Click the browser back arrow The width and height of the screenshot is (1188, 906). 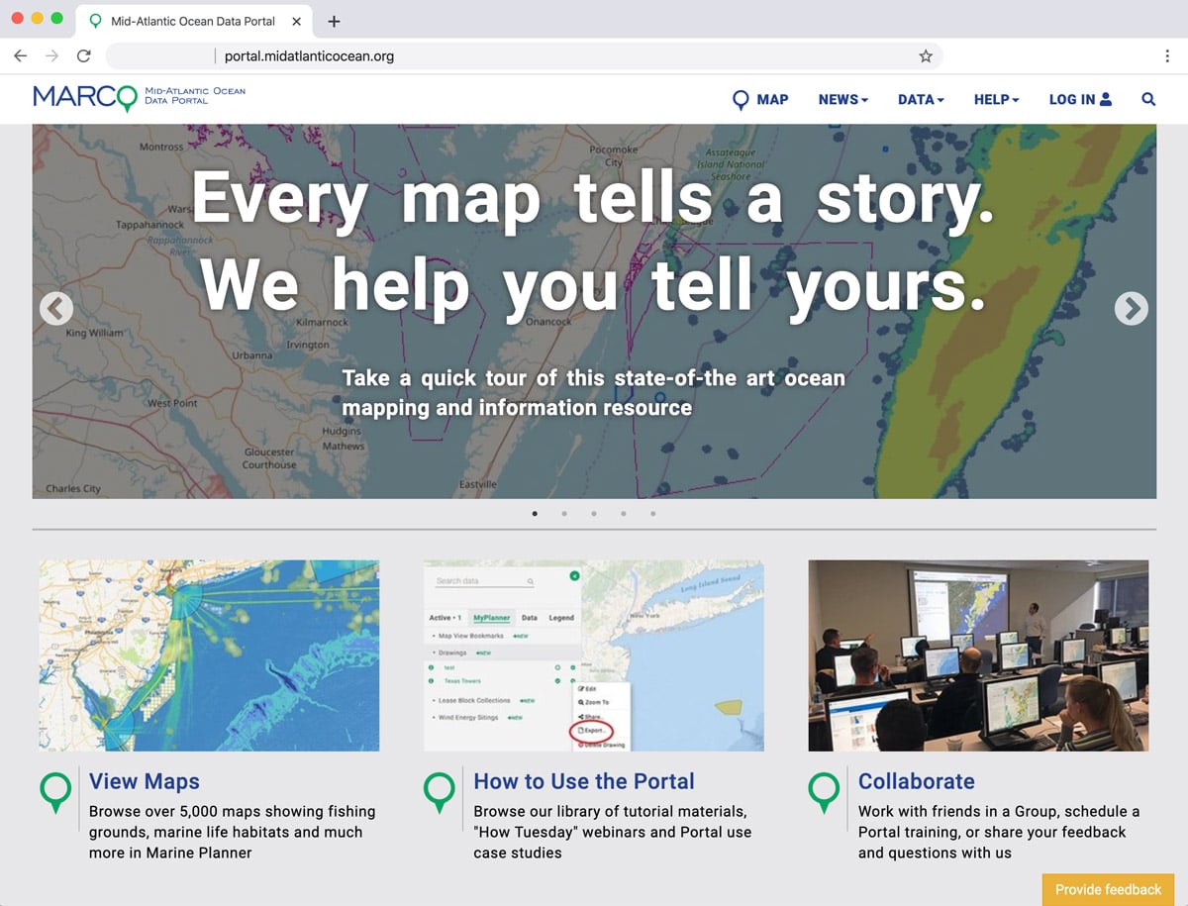[x=21, y=56]
